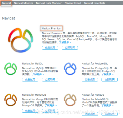Click 立即购买 for Navicat for MySQL
This screenshot has height=118, width=123.
tap(50, 80)
